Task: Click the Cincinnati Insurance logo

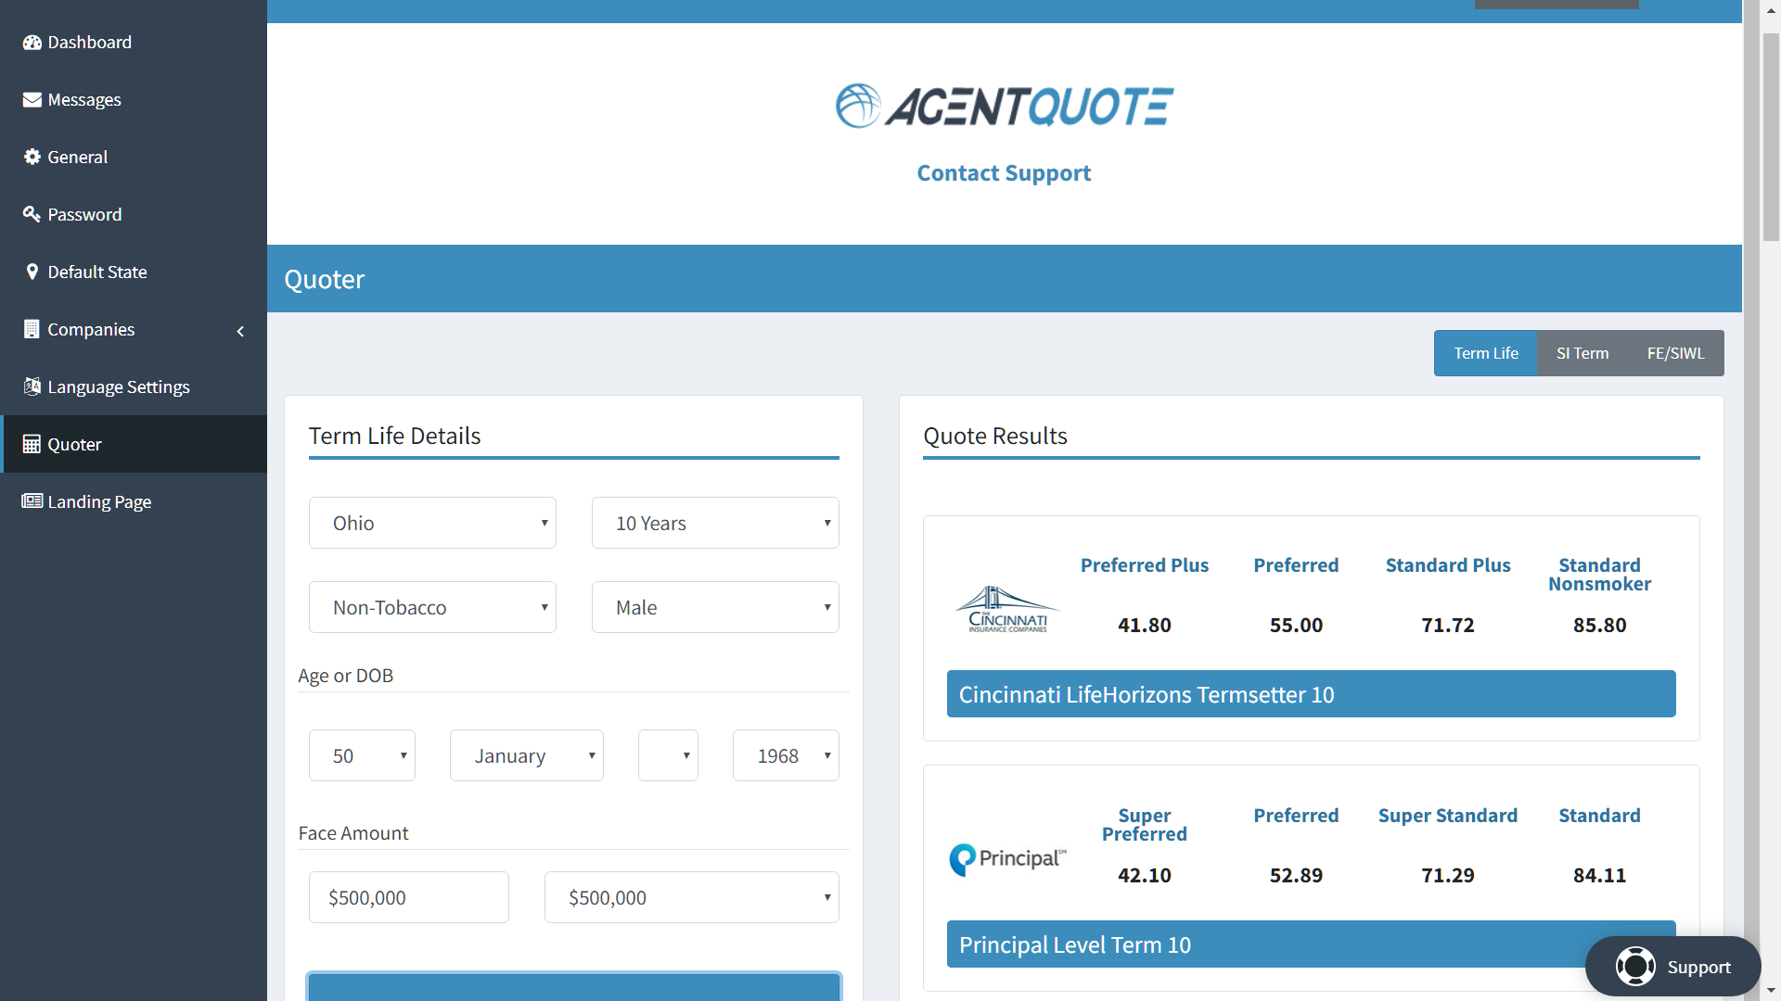Action: click(1007, 609)
